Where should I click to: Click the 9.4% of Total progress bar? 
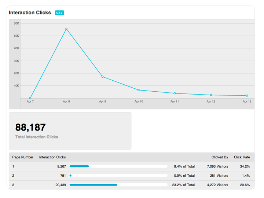(118, 166)
